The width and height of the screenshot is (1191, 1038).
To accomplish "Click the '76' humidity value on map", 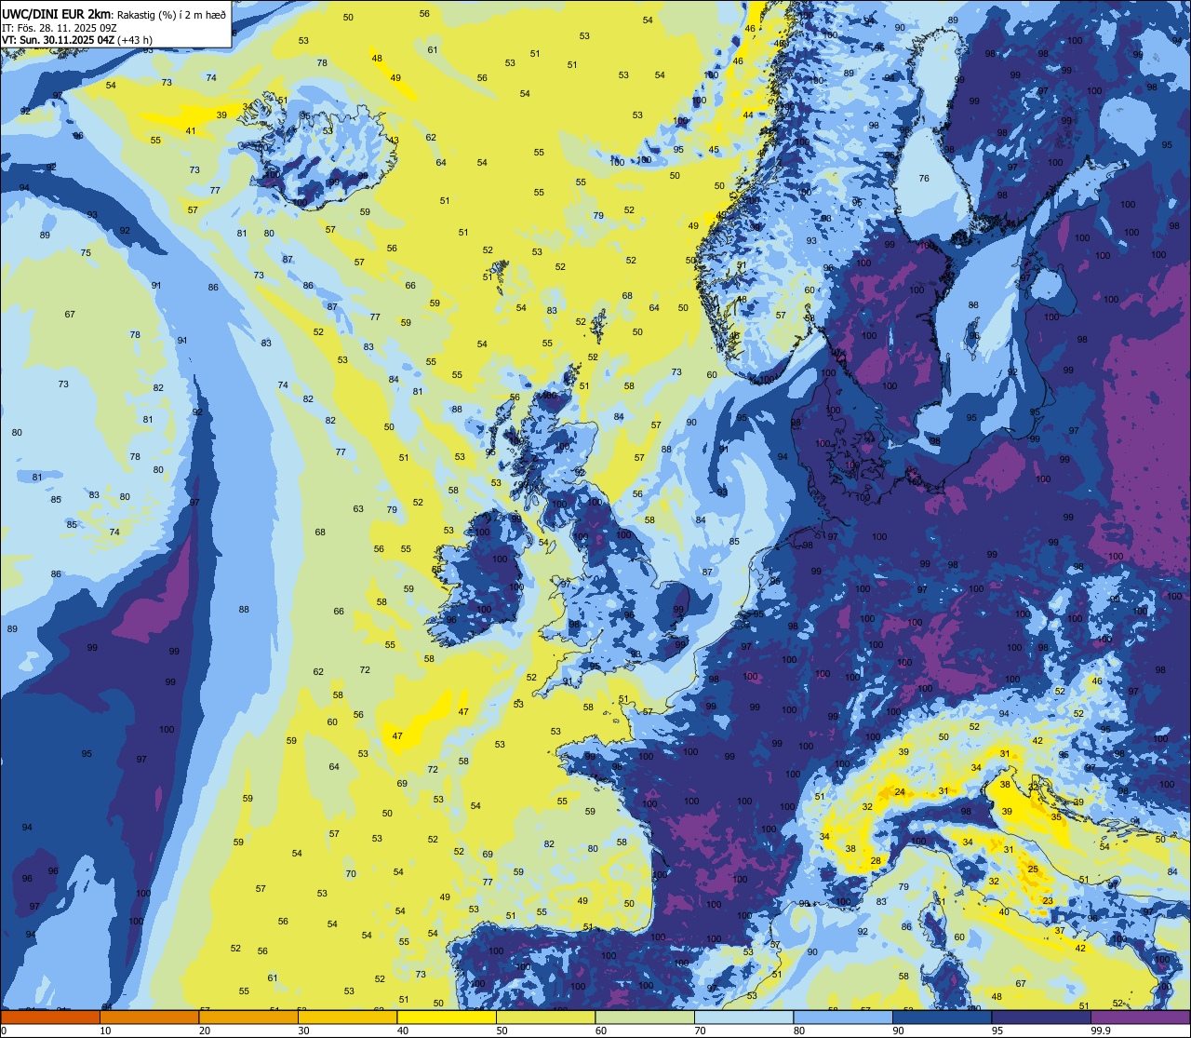I will coord(924,179).
